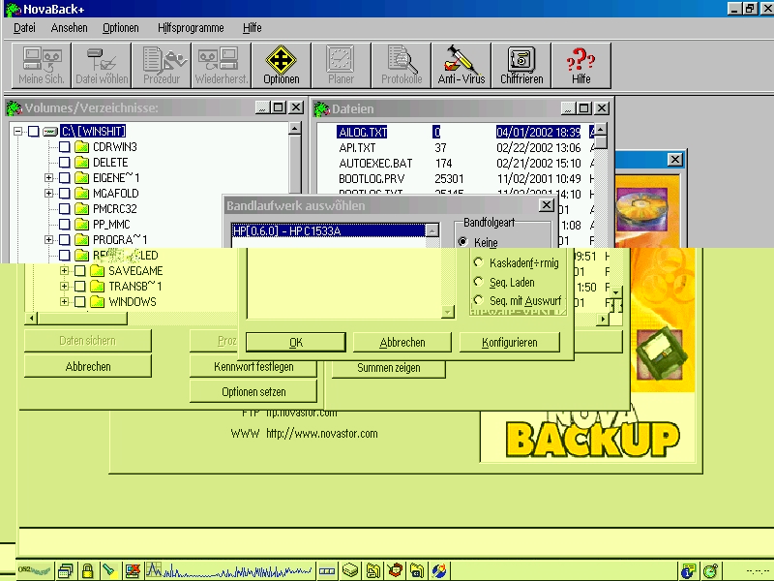Open the Chiffrieren encryption tool
The width and height of the screenshot is (774, 581).
coord(521,65)
